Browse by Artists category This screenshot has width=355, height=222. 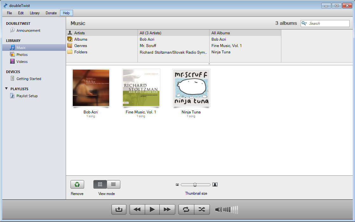pos(102,33)
